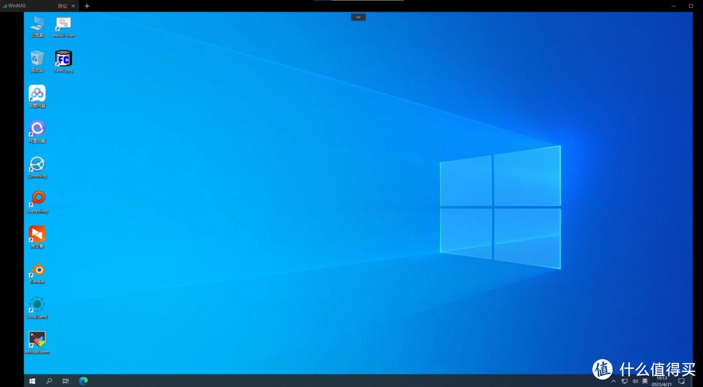Open the volume speaker tray icon
Image resolution: width=703 pixels, height=387 pixels.
coord(635,381)
